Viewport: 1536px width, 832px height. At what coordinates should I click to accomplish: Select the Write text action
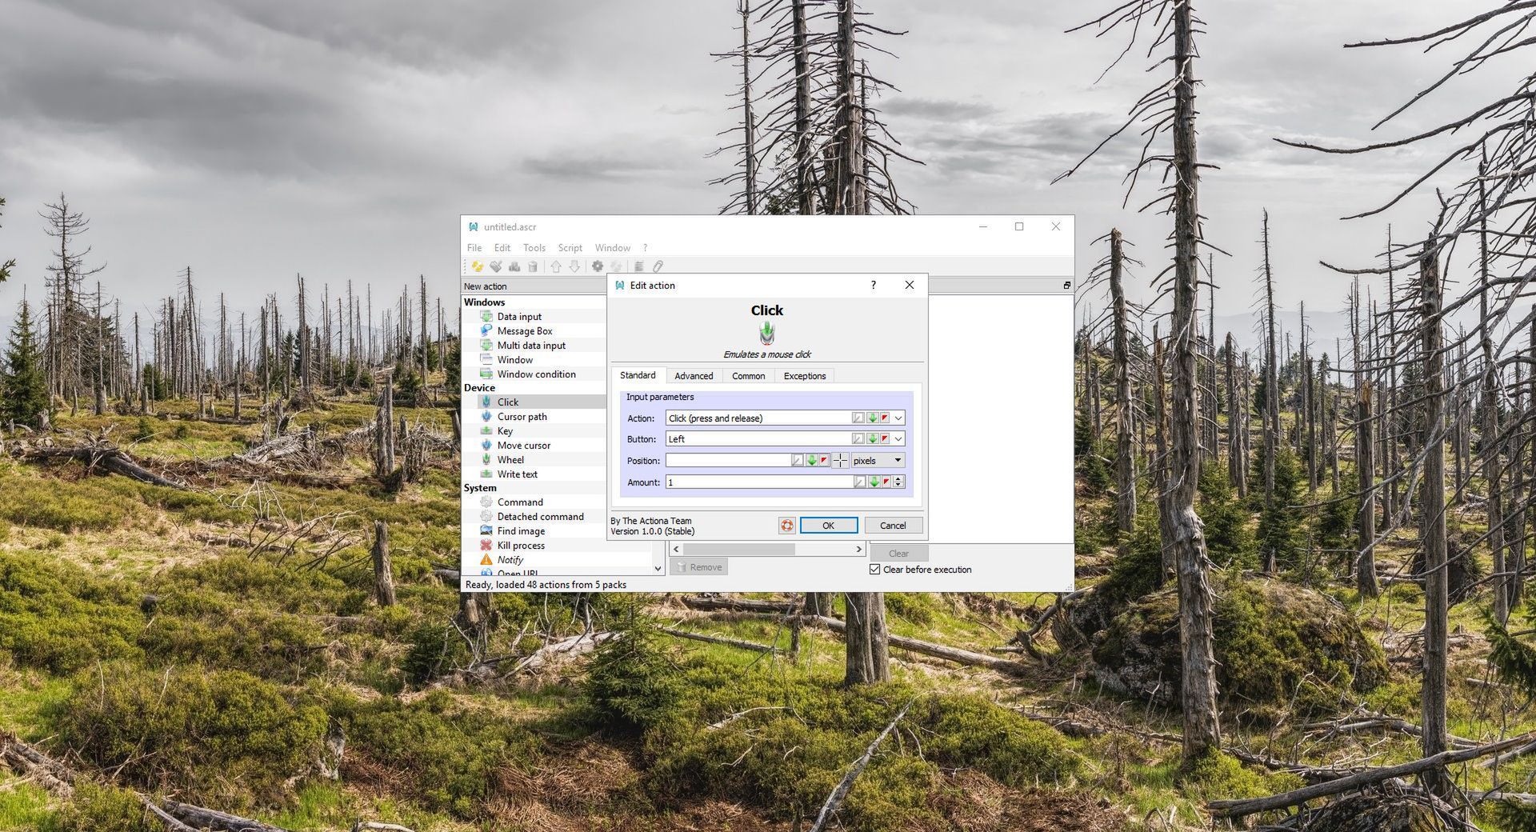tap(517, 474)
